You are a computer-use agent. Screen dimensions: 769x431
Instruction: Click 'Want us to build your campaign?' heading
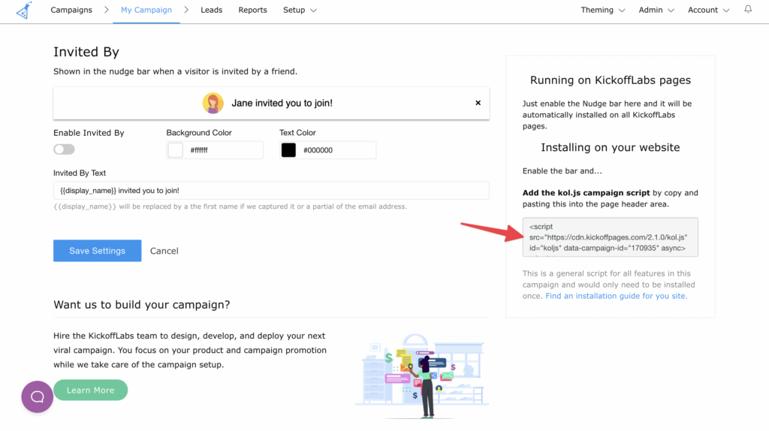coord(142,305)
